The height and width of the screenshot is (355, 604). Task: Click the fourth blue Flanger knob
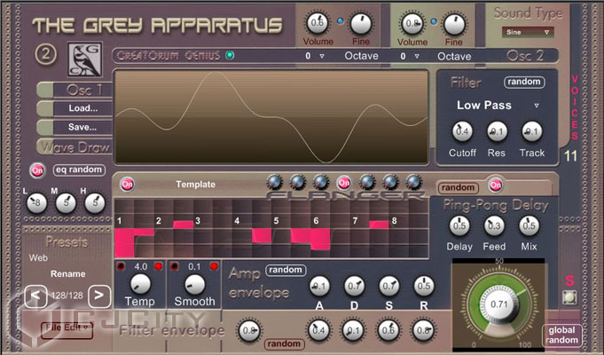pos(367,182)
